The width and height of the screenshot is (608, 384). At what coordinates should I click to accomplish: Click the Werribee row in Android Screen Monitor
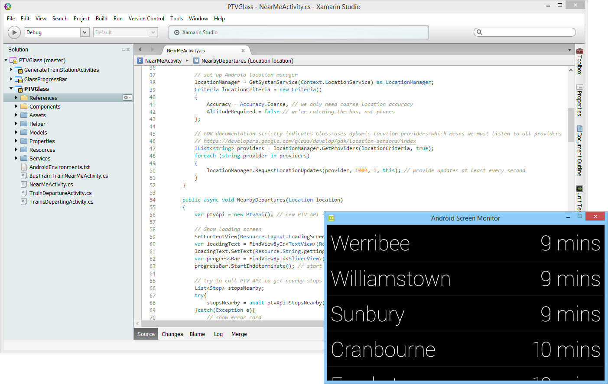tap(466, 243)
